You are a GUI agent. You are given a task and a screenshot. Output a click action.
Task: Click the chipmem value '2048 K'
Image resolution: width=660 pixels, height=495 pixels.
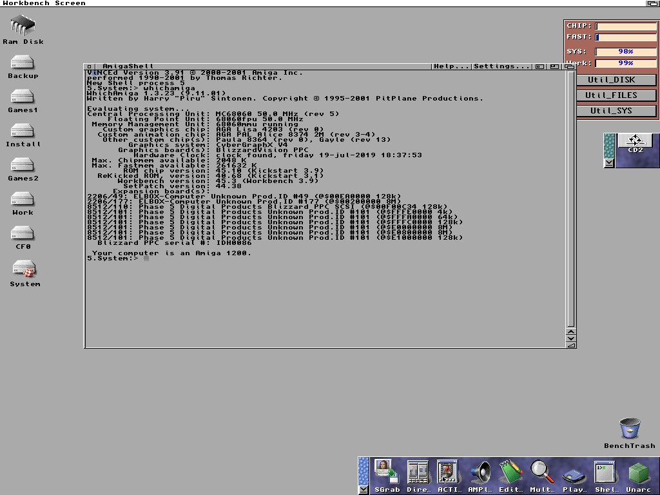231,160
